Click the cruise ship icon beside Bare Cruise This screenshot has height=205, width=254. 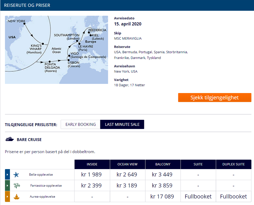[x=10, y=139]
